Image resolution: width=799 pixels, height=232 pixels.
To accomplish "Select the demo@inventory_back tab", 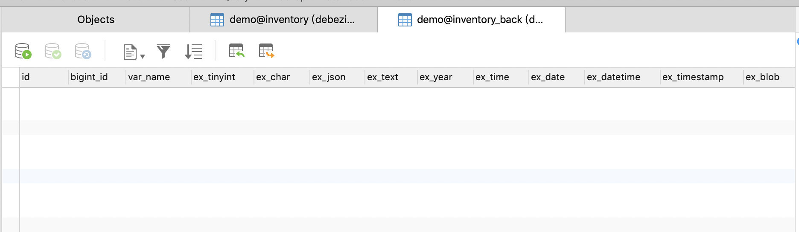I will 471,20.
